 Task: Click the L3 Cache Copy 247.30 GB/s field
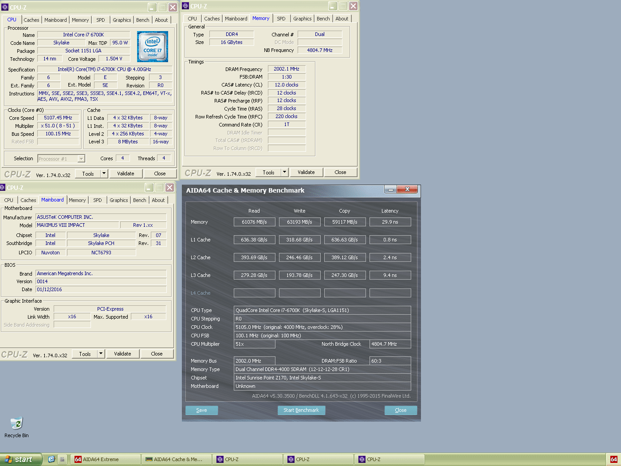click(x=345, y=275)
